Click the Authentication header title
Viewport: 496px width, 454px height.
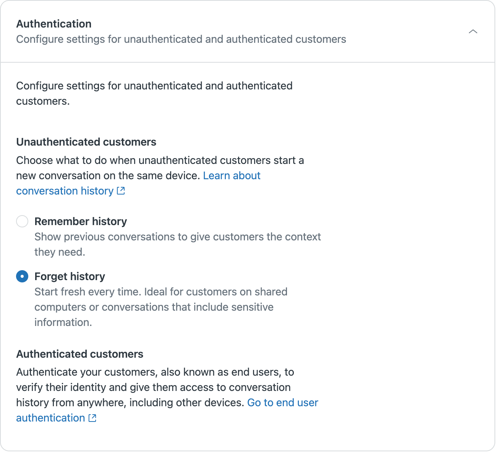(x=54, y=24)
